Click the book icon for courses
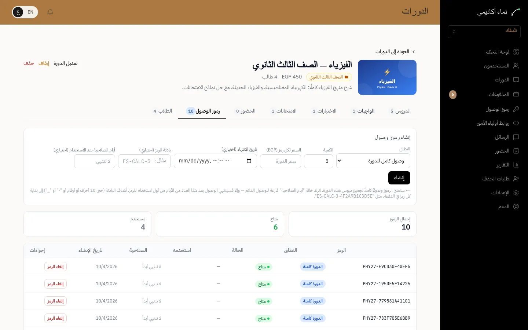 click(516, 80)
